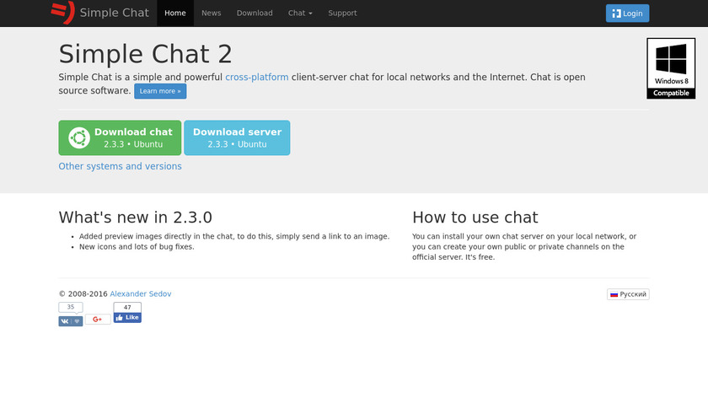
Task: Open Other systems and versions link
Action: click(x=120, y=166)
